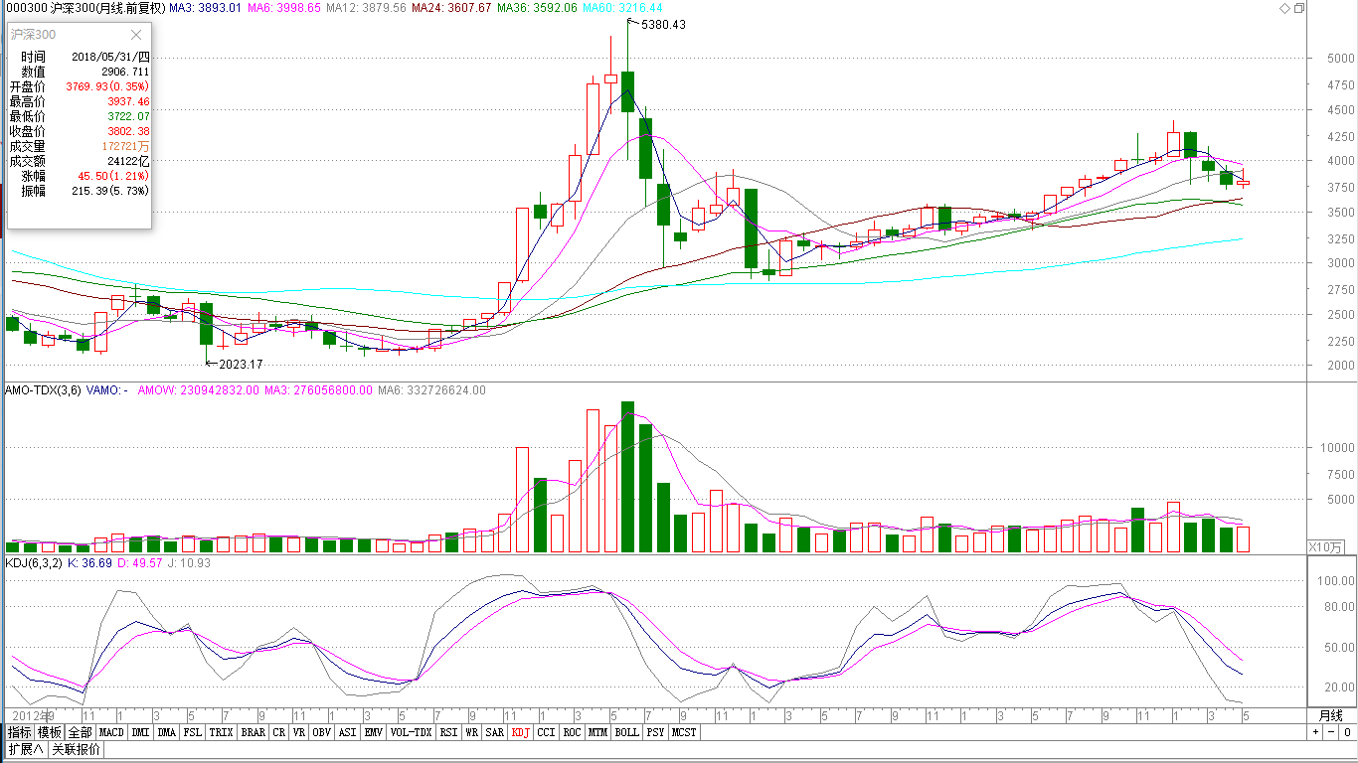The height and width of the screenshot is (763, 1358).
Task: Switch indicator to MTM
Action: click(597, 732)
